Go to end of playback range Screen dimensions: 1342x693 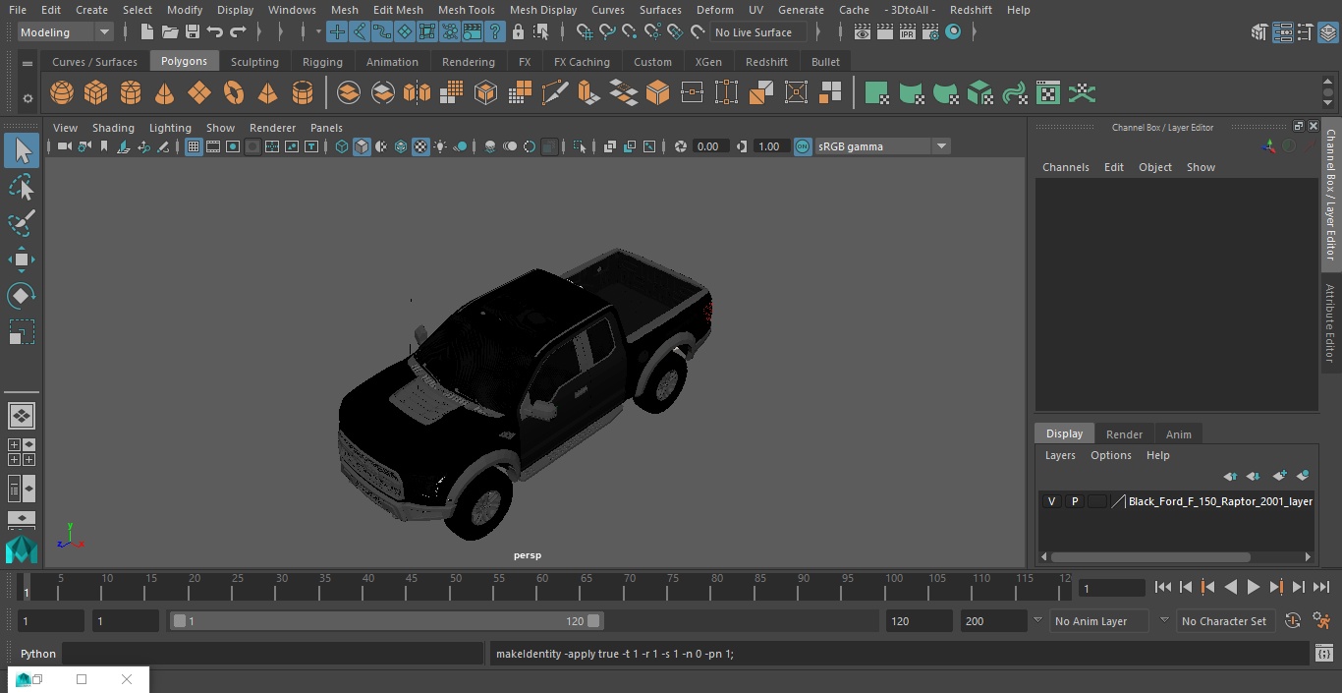1321,587
